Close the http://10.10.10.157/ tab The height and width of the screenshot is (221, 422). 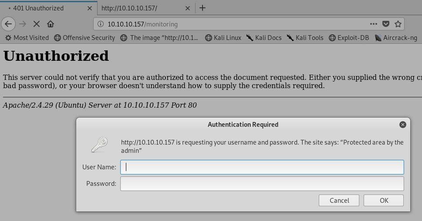click(188, 8)
